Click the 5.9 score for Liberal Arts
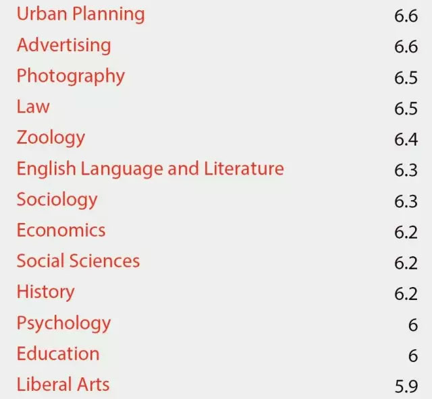432x399 pixels. pos(406,386)
